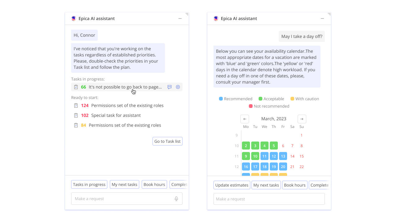Click the Go to Task list button
396x222 pixels.
pyautogui.click(x=167, y=141)
